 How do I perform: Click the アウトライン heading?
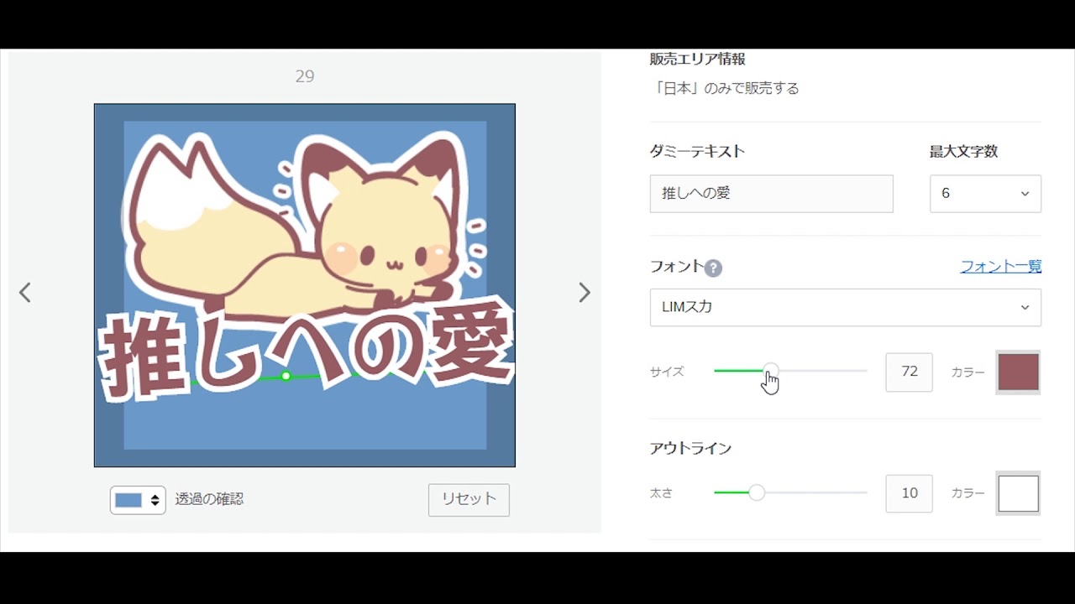coord(690,448)
